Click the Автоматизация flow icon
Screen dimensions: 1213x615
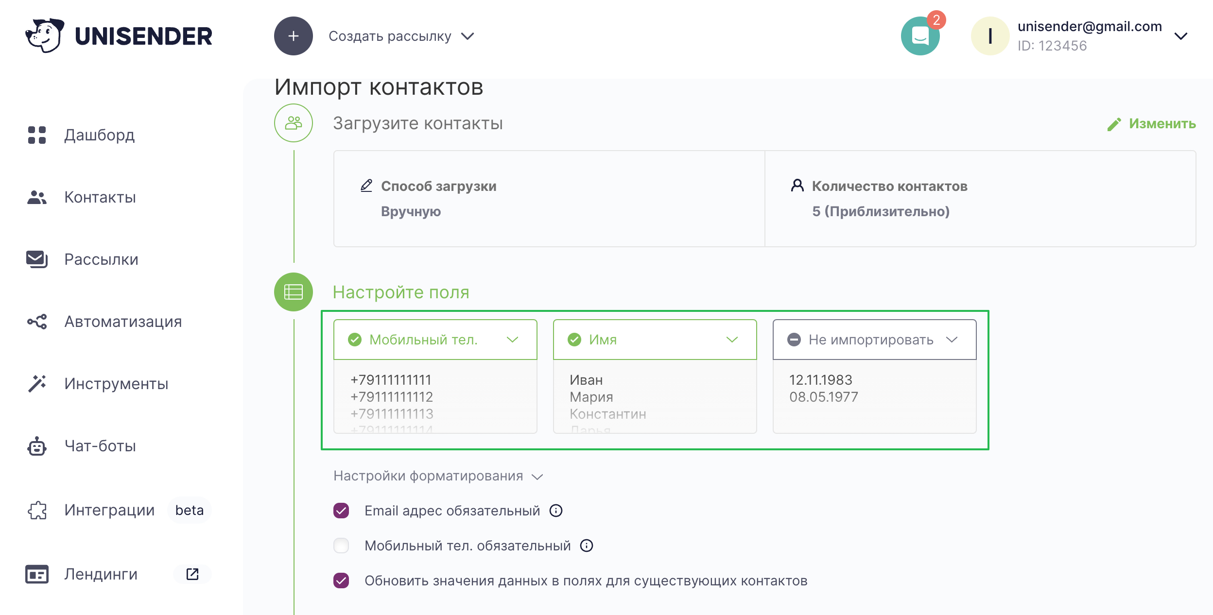[37, 322]
